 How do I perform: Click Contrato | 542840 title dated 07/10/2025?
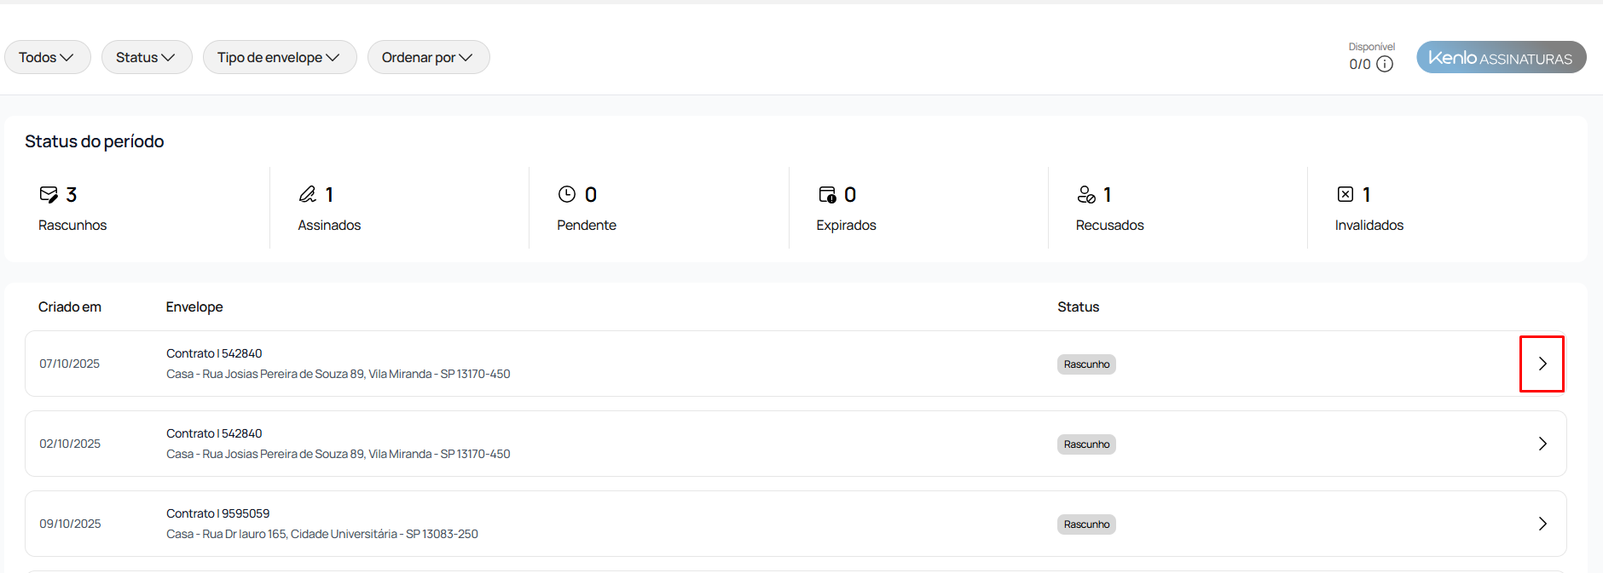point(214,353)
